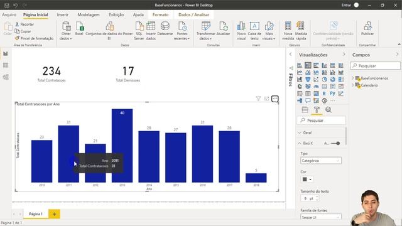Viewport: 402px width, 226px height.
Task: Select the gauge visualization
Action: coord(316,87)
